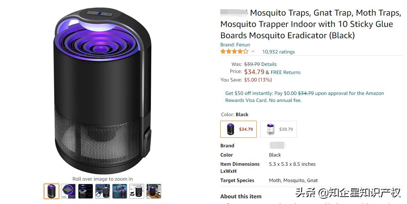Open the Amazon Rewards Visa Card offer
The image size is (407, 204).
pos(304,97)
